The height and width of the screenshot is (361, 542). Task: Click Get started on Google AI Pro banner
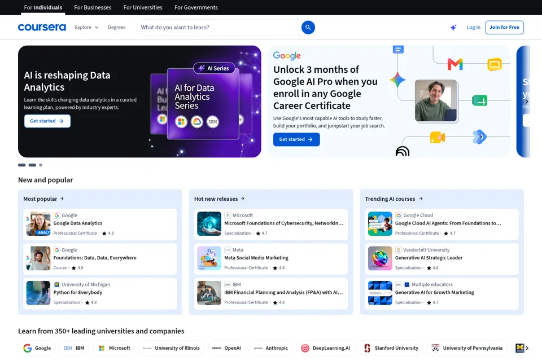[296, 139]
